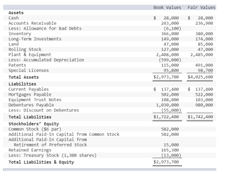
Task: Click 'Less: Accumulated Depreciation' label
Action: pos(46,60)
